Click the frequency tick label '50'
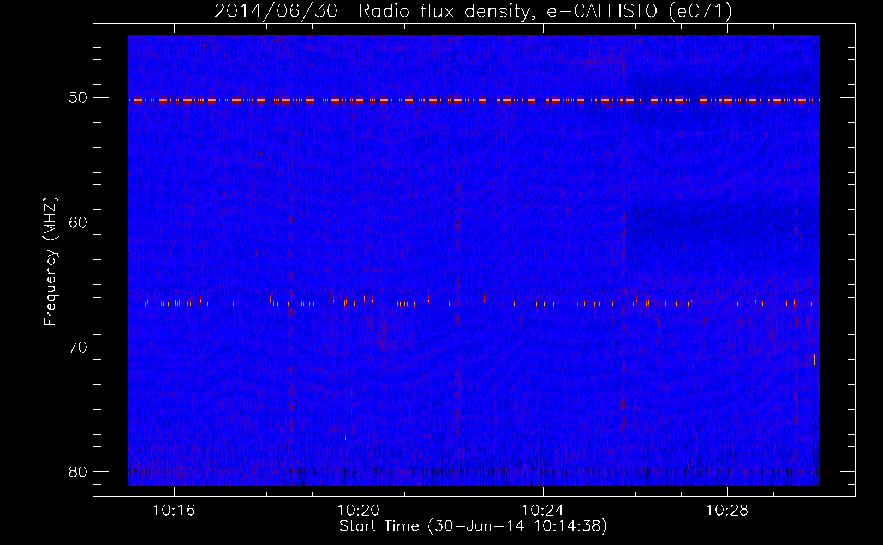This screenshot has width=883, height=545. click(x=78, y=98)
